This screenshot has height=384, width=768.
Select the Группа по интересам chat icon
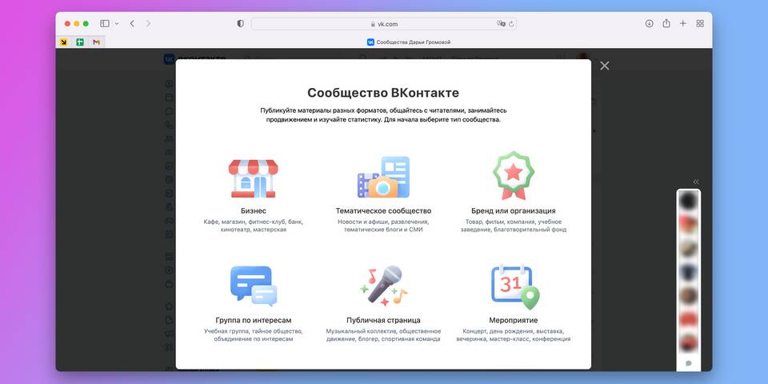254,286
